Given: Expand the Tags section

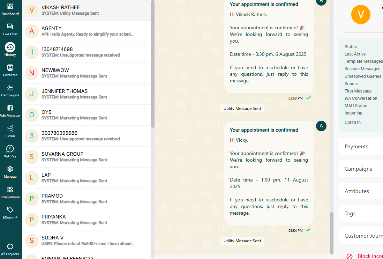Looking at the screenshot, I should 361,214.
